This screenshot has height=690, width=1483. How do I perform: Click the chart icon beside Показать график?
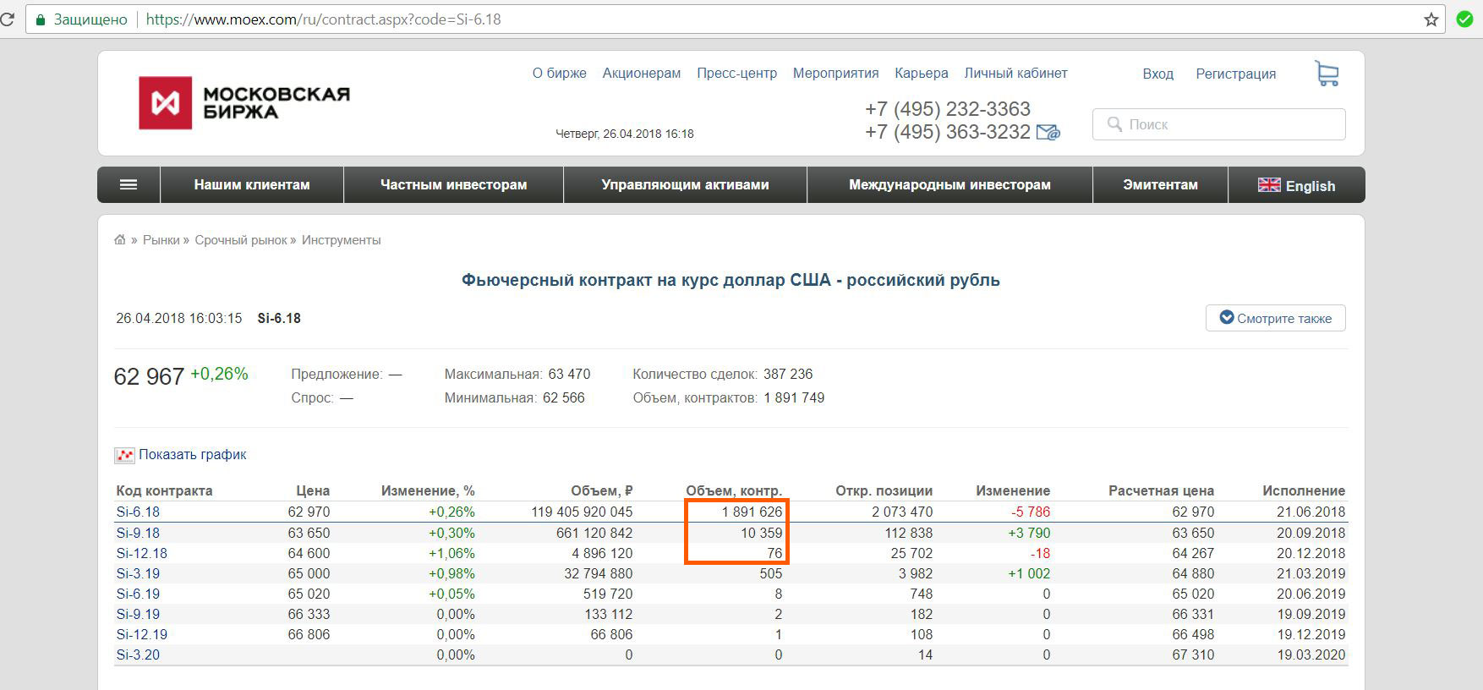click(x=124, y=455)
